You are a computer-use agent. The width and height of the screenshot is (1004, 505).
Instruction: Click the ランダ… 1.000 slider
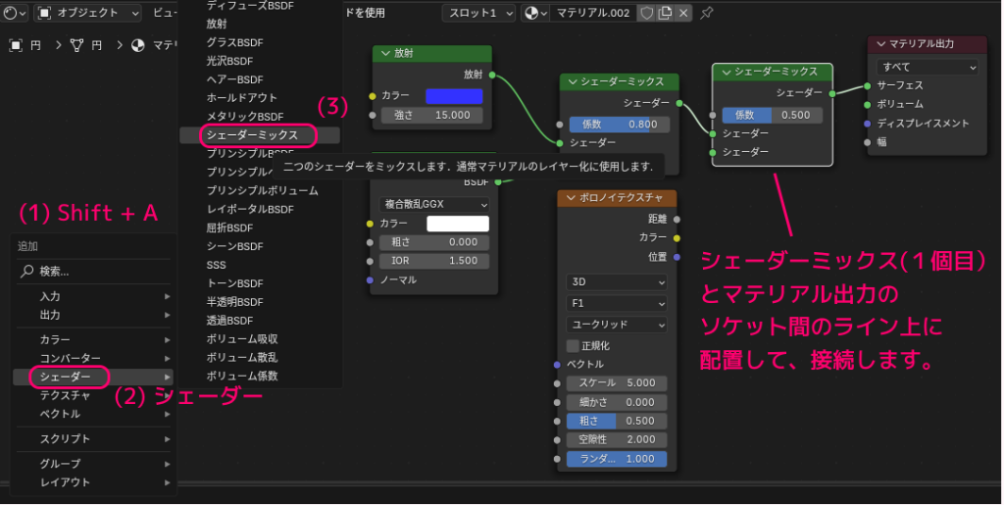pyautogui.click(x=616, y=459)
